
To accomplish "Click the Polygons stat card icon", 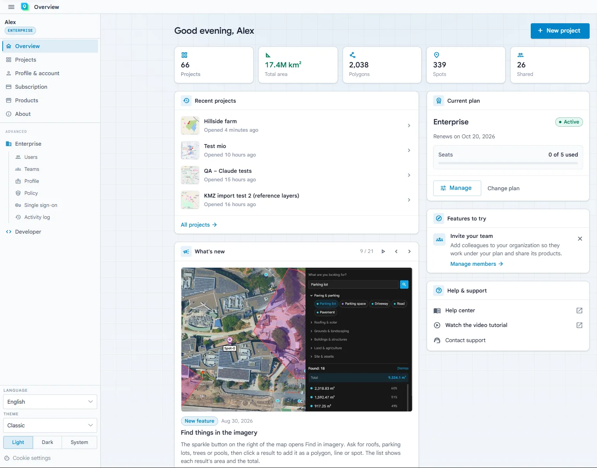I will pyautogui.click(x=352, y=55).
